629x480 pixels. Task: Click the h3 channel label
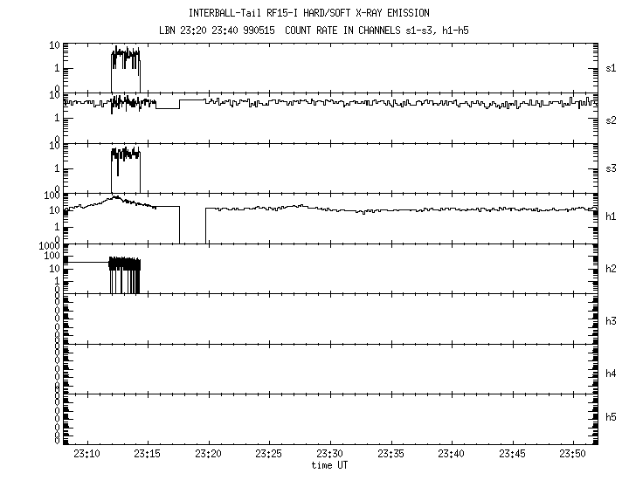[x=612, y=321]
